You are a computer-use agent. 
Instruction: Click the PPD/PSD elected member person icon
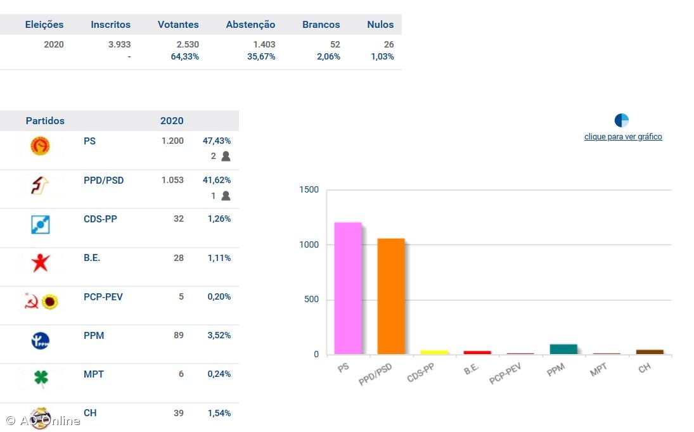click(x=226, y=196)
